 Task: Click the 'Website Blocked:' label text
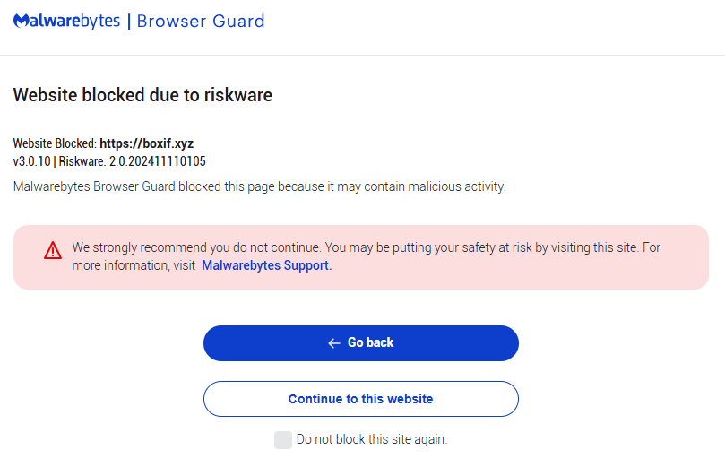coord(55,143)
